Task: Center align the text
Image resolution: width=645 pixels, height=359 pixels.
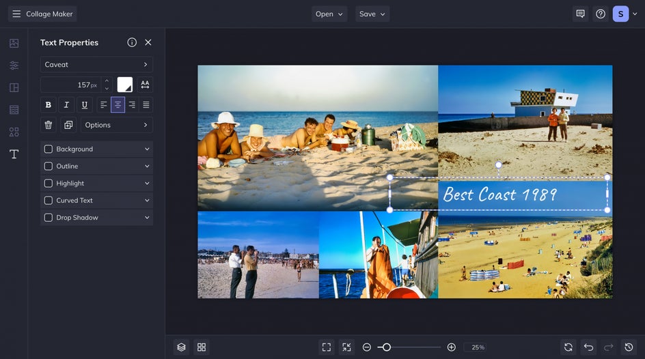Action: coord(118,105)
